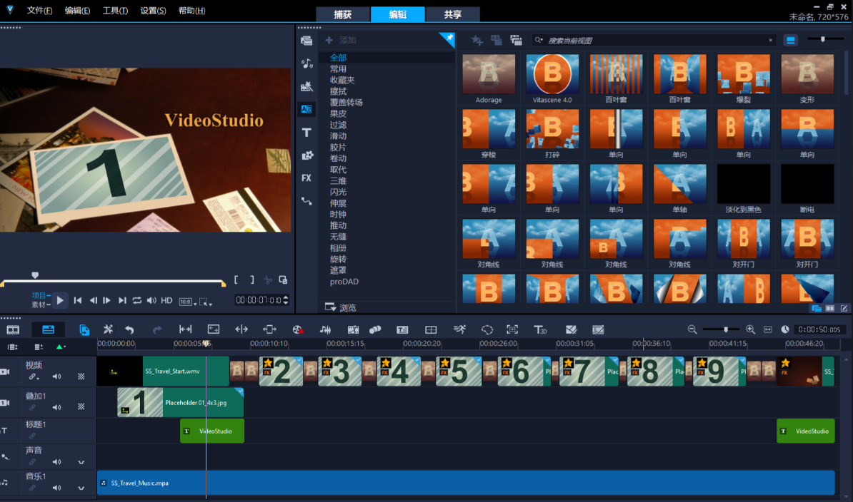Open the record/capture option film-reel icon
Screen dimensions: 853x502
tap(297, 329)
